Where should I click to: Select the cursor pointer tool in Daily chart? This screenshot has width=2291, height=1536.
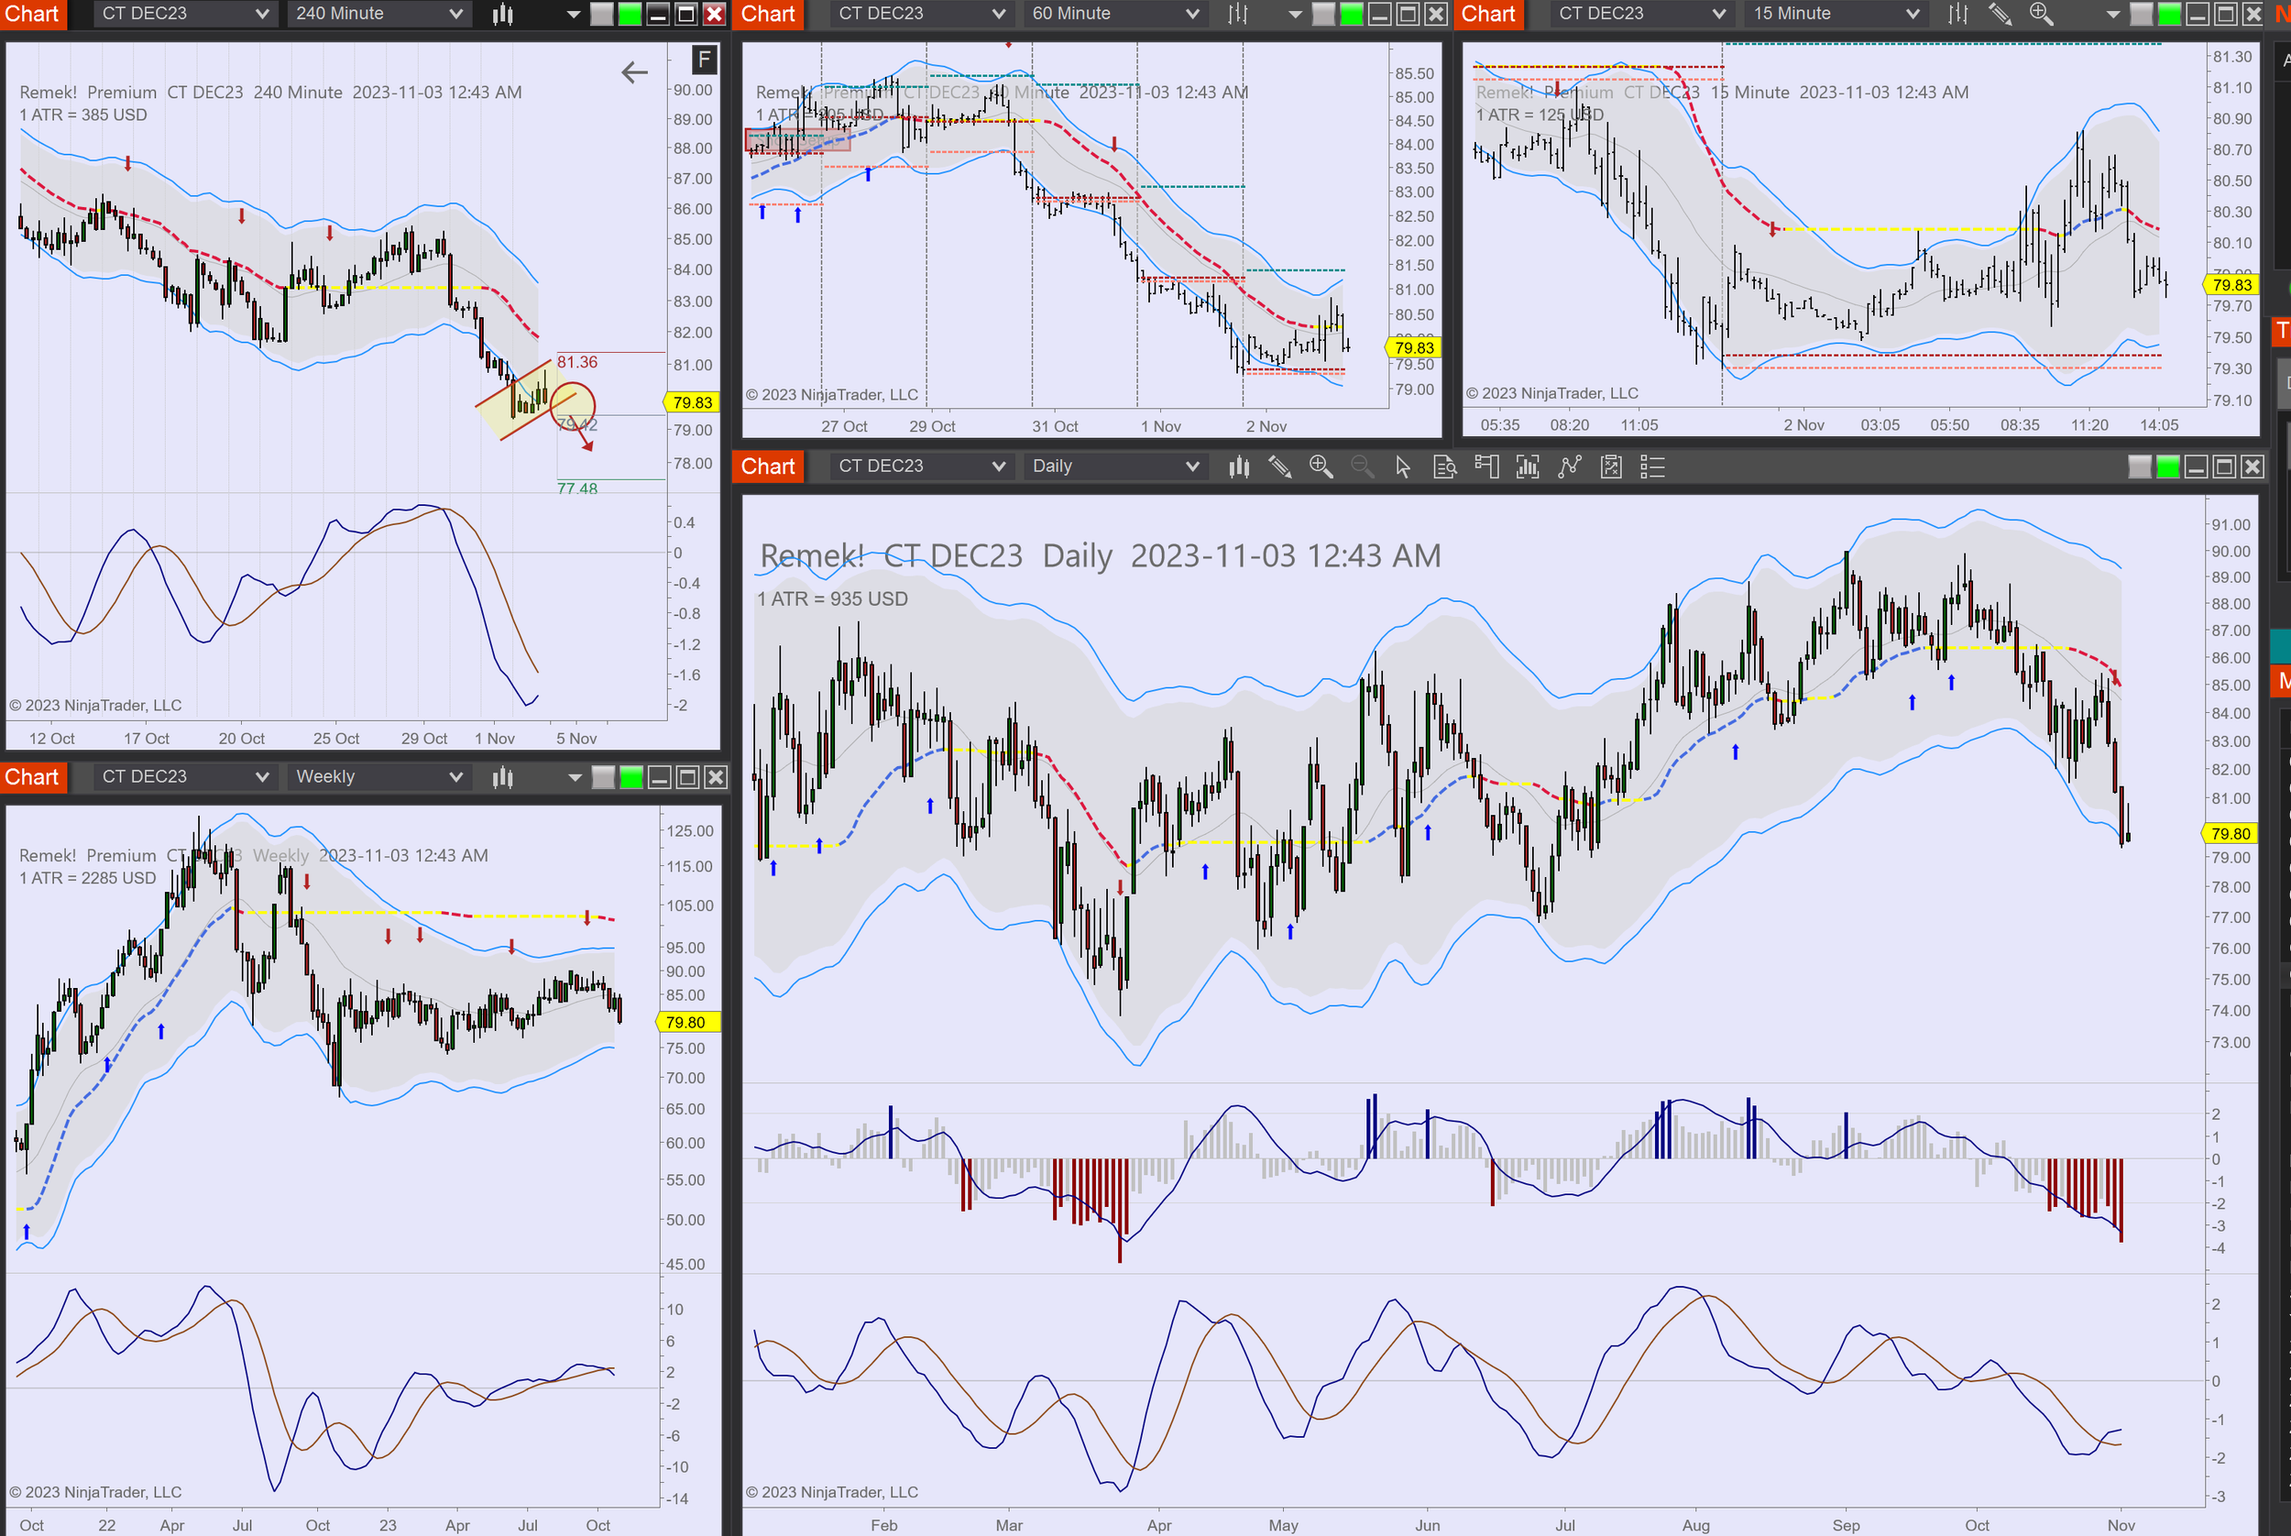coord(1403,466)
